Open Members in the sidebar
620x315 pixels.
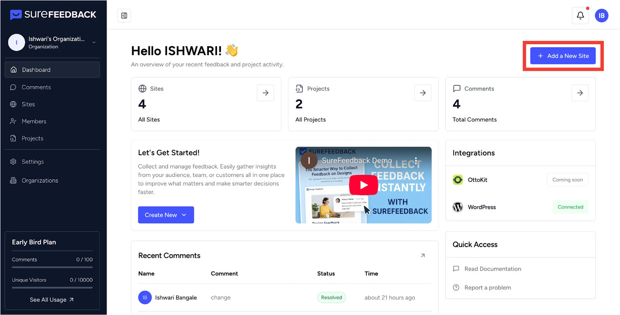coord(34,121)
